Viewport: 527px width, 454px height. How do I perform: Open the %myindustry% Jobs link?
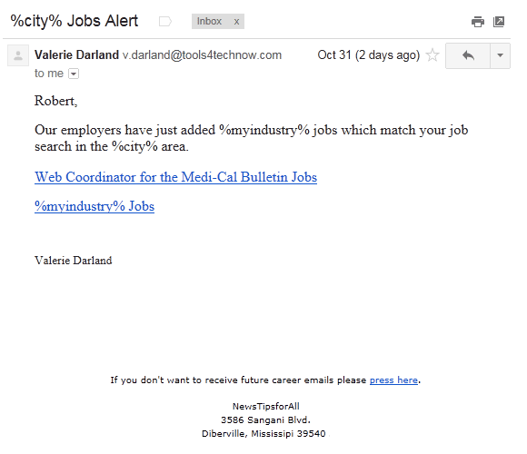pos(94,206)
